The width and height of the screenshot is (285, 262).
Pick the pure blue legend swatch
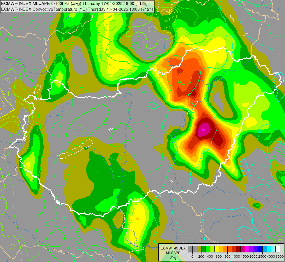tap(260, 249)
